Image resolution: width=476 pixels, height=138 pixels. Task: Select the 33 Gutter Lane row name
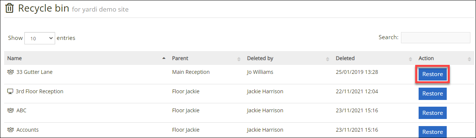35,72
